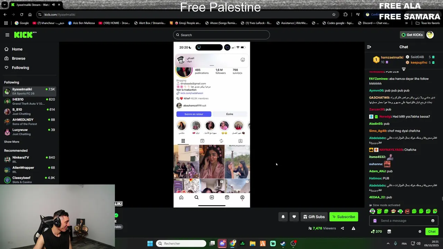Image resolution: width=443 pixels, height=249 pixels.
Task: Bookmark page with star icon in address bar
Action: [x=334, y=15]
